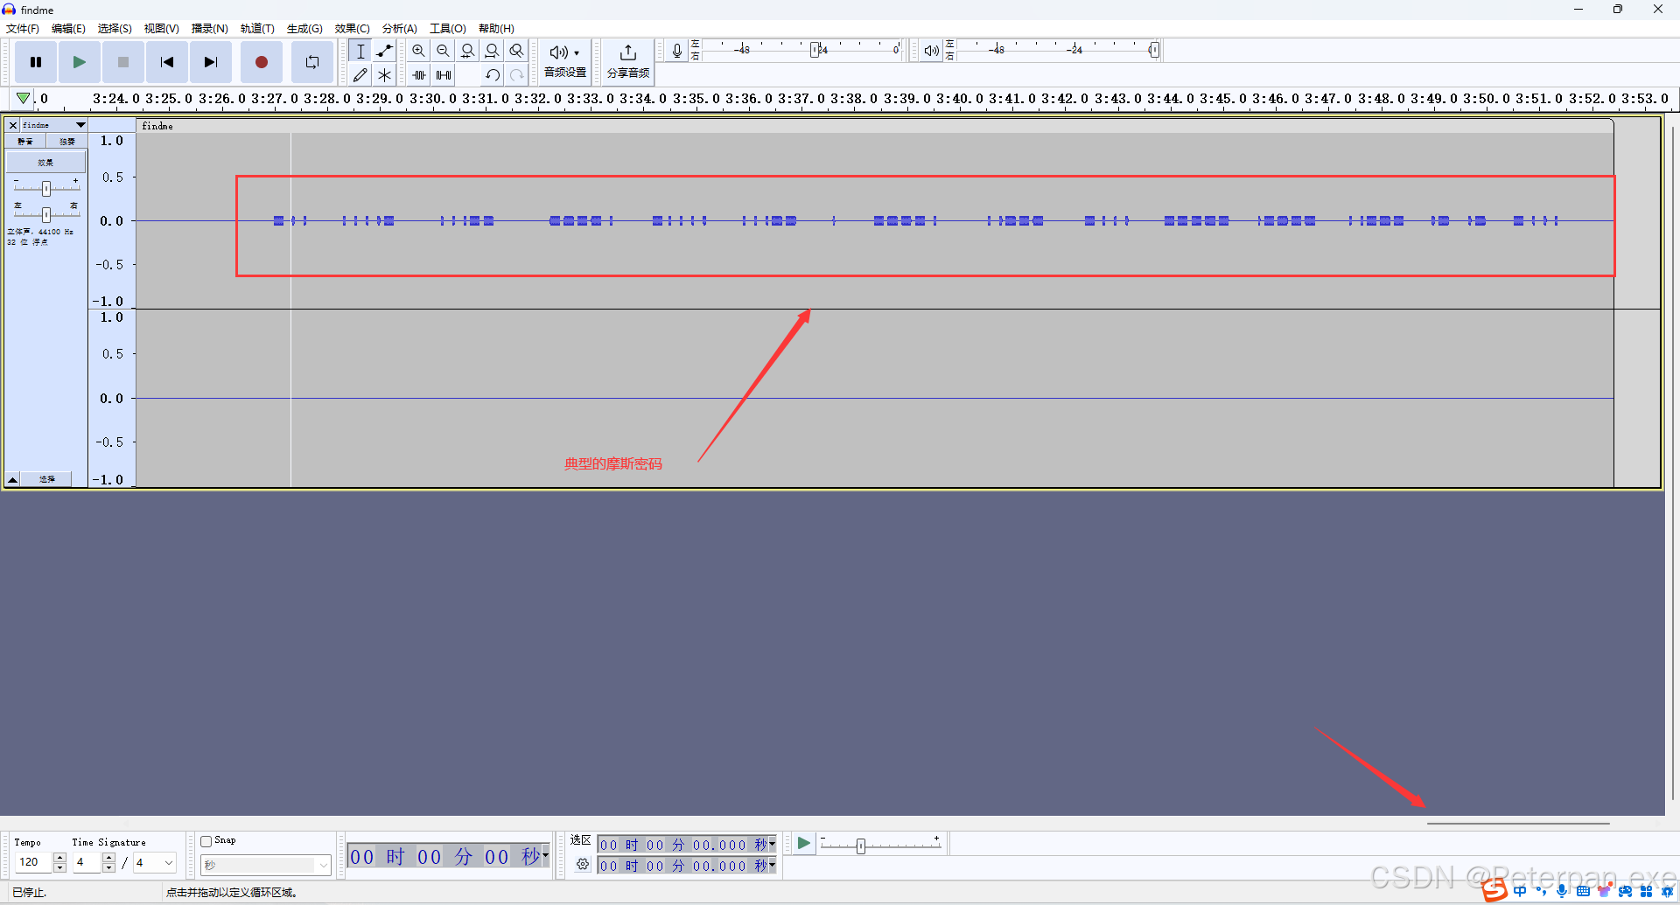Click the speaker playback meter icon
Screen dimensions: 1680x905
tap(931, 51)
